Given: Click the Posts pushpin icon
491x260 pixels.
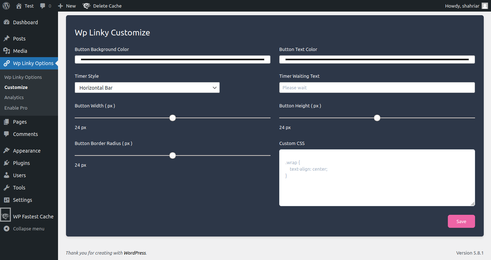Looking at the screenshot, I should (7, 38).
